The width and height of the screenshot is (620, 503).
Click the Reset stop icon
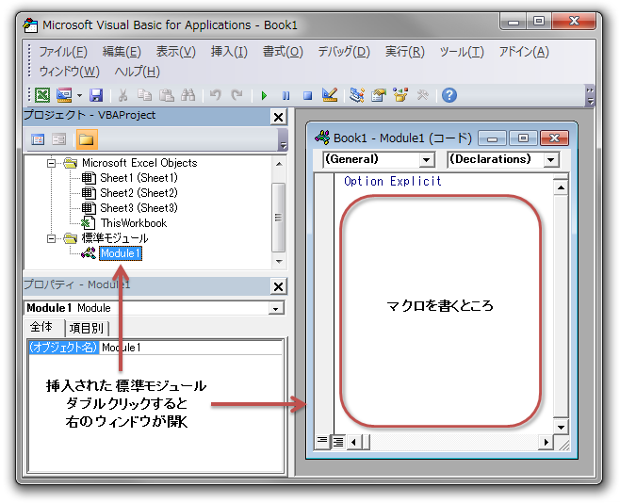(307, 96)
